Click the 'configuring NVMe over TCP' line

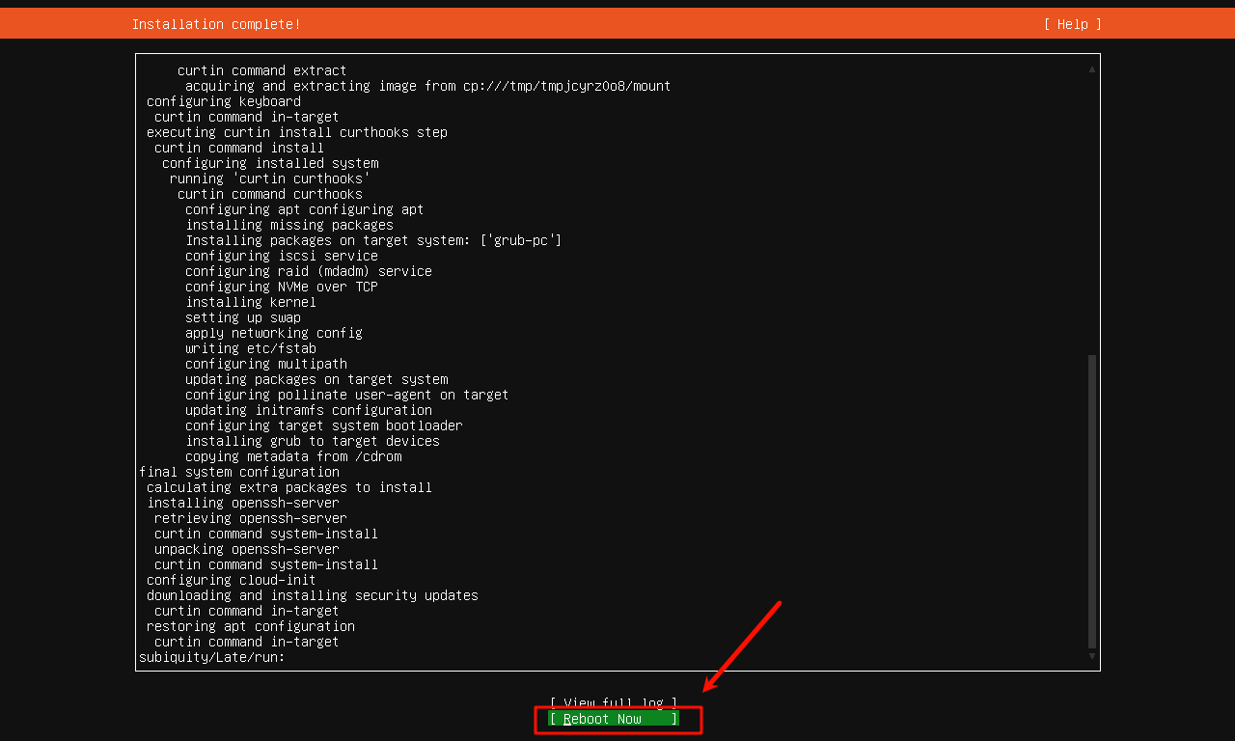(x=282, y=287)
